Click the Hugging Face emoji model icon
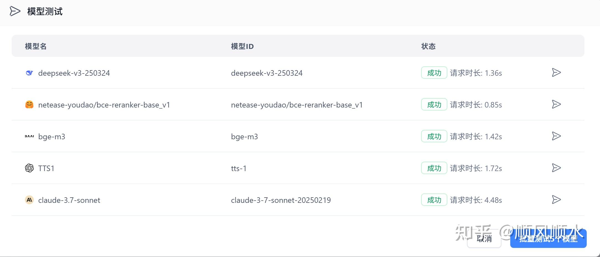This screenshot has width=600, height=257. click(x=29, y=105)
